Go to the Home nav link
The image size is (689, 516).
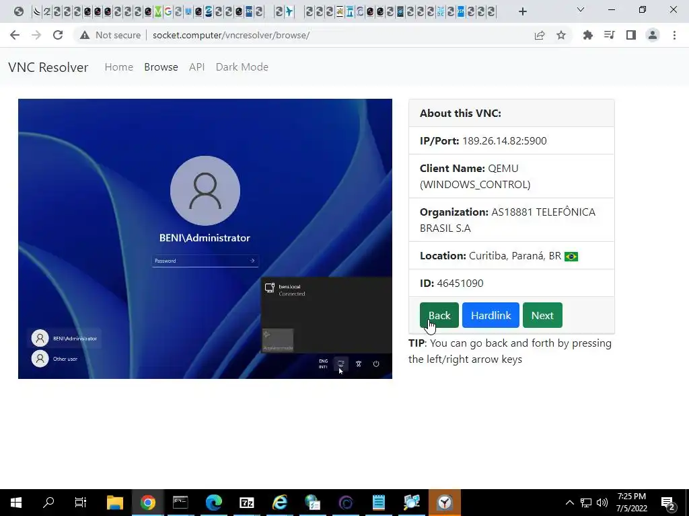click(118, 67)
